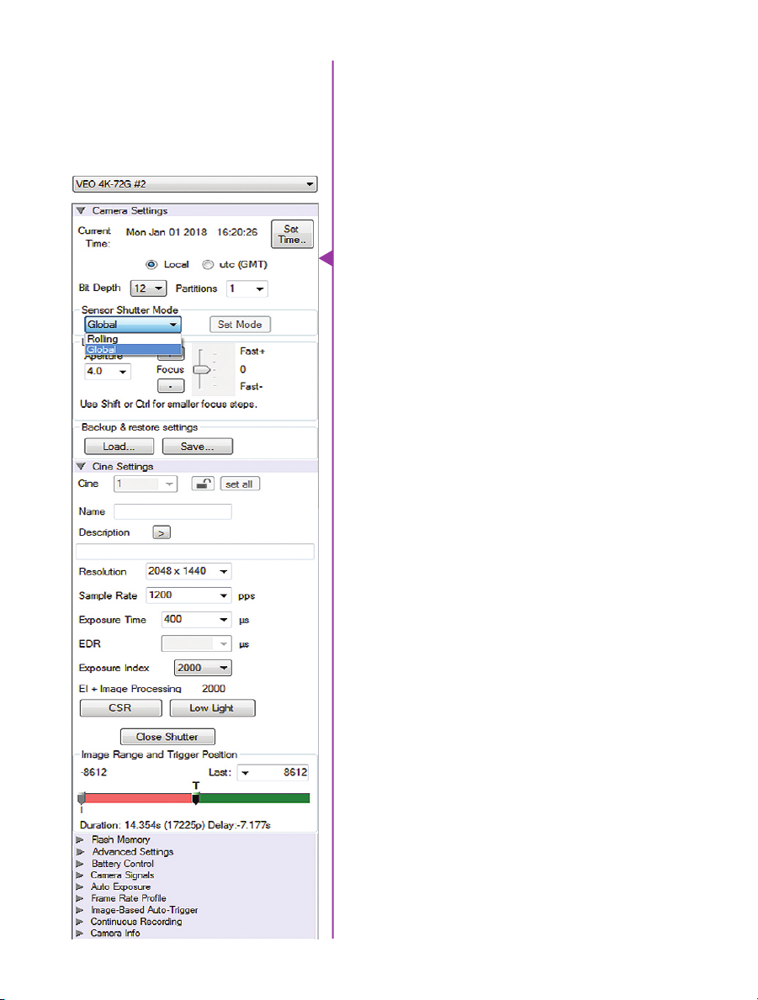Image resolution: width=758 pixels, height=1000 pixels.
Task: Expand the Advanced Settings section
Action: [80, 851]
